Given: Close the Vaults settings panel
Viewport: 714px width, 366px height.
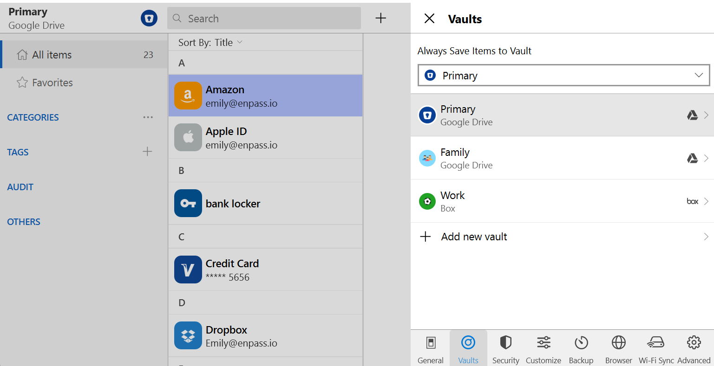Looking at the screenshot, I should coord(430,19).
